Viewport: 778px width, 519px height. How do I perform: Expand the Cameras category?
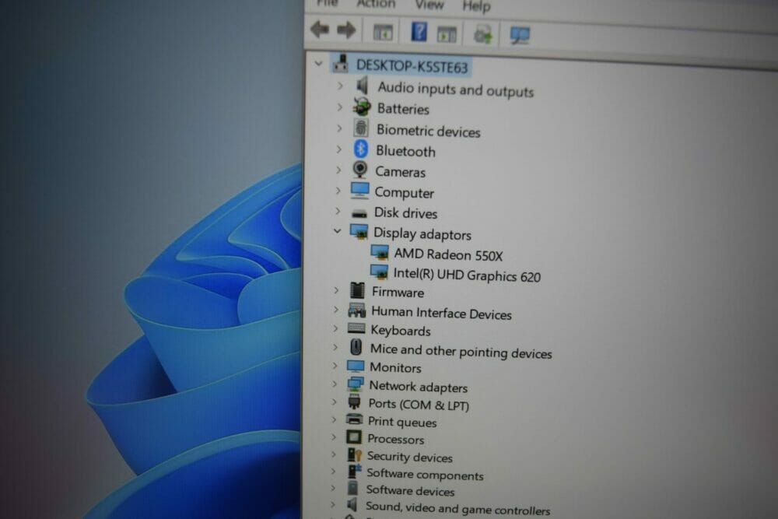pyautogui.click(x=338, y=170)
